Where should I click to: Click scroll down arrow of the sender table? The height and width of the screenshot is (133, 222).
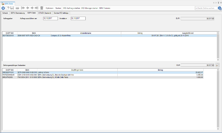tap(218, 60)
